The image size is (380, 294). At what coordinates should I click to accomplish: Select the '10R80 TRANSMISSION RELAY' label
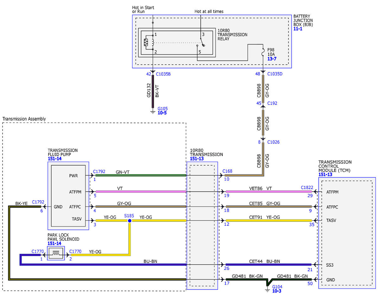click(x=232, y=35)
